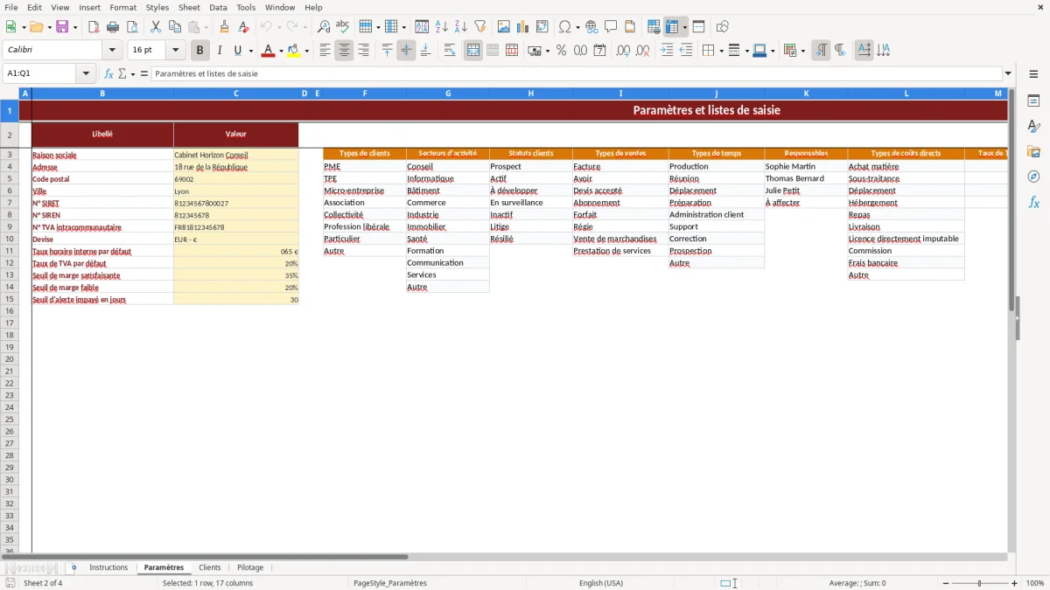Toggle Italic formatting
Image resolution: width=1050 pixels, height=590 pixels.
tap(220, 51)
